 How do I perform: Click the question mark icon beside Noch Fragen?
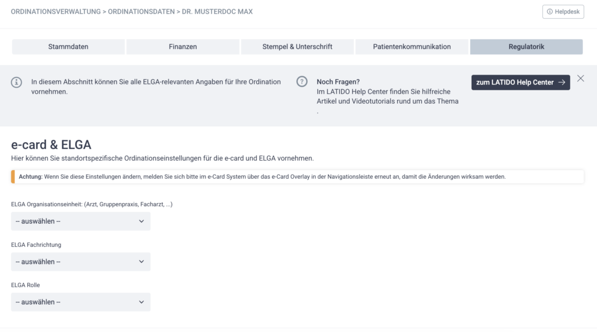(302, 82)
